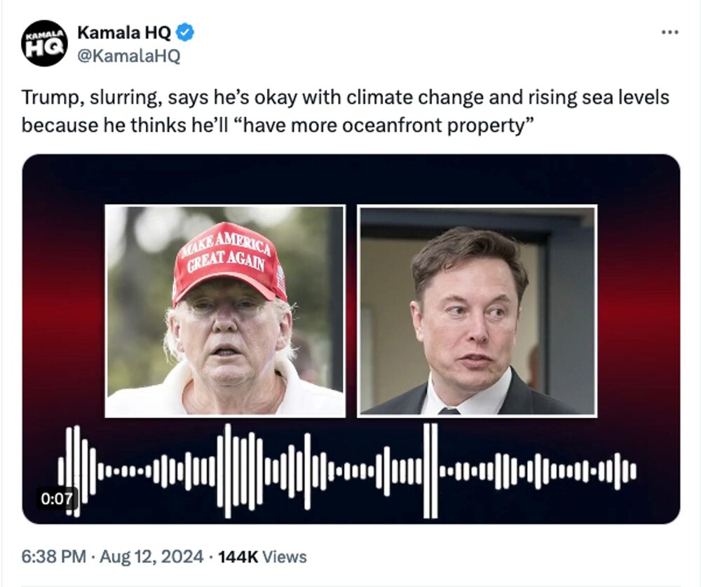The image size is (701, 587).
Task: Open the Kamala HQ profile avatar
Action: (44, 43)
